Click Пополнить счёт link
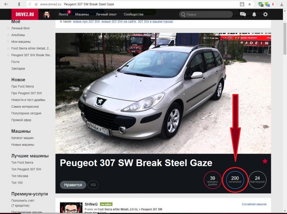The height and width of the screenshot is (214, 287). (23, 200)
